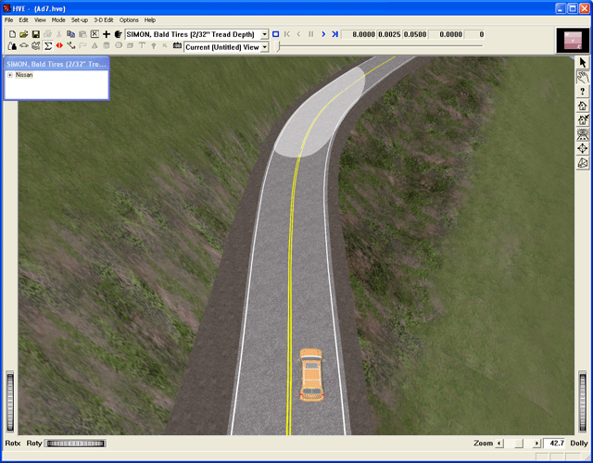Select the arrow pick tool in viewer
This screenshot has width=593, height=463.
pyautogui.click(x=583, y=62)
